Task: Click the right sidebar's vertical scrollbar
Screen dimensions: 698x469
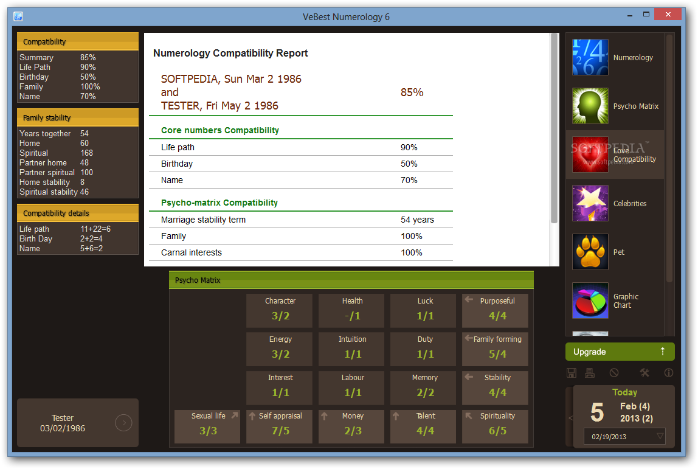Action: [x=669, y=158]
